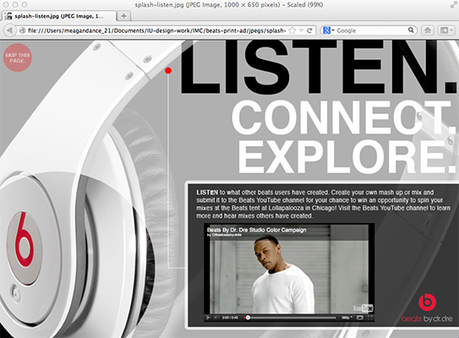Open the URL history dropdown arrow
The image size is (459, 338).
tap(301, 30)
